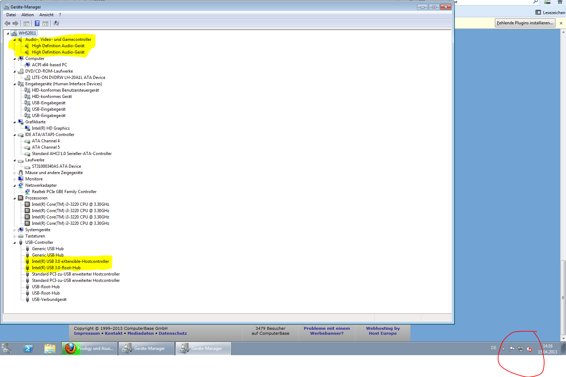The width and height of the screenshot is (566, 377).
Task: Open the Mediadaten link
Action: [x=140, y=333]
